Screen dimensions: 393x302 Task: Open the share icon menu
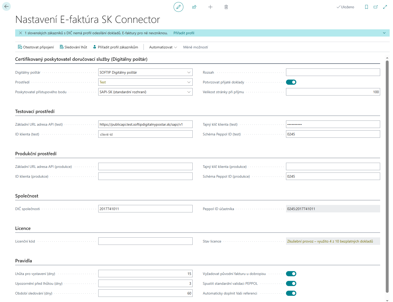coord(194,7)
